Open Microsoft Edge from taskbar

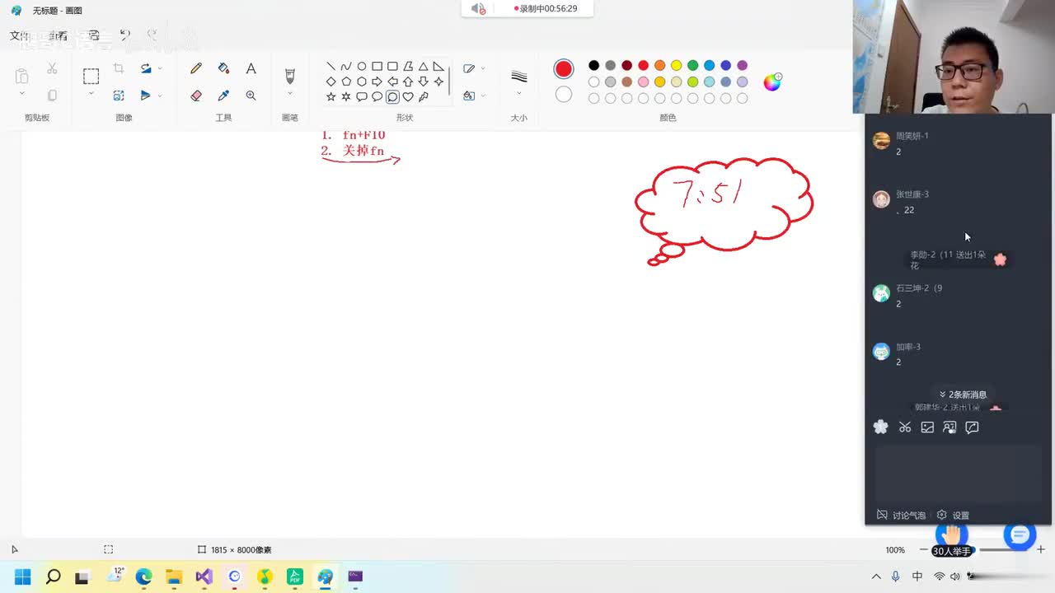click(143, 577)
